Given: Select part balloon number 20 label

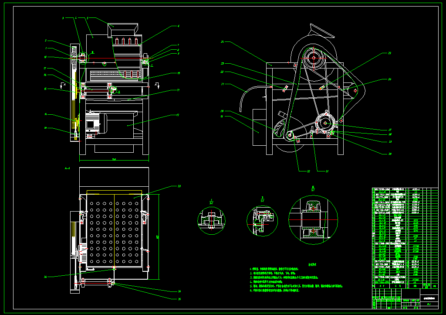Looking at the screenshot, I should point(222,111).
